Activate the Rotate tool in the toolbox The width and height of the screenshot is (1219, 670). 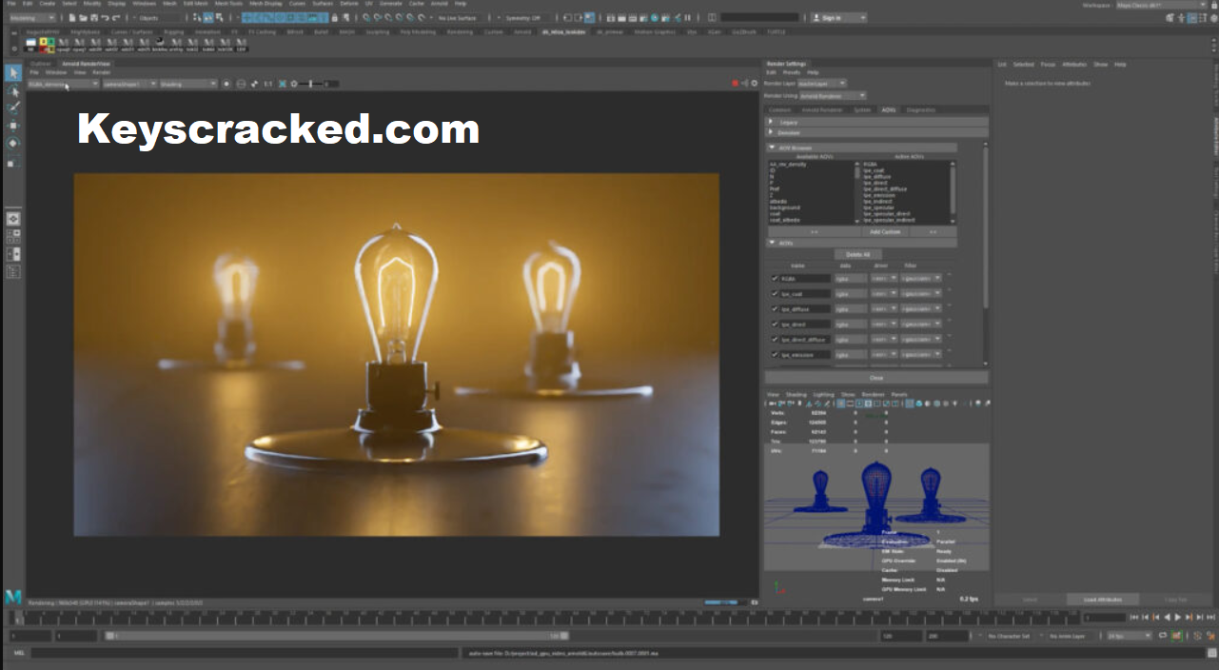click(13, 143)
